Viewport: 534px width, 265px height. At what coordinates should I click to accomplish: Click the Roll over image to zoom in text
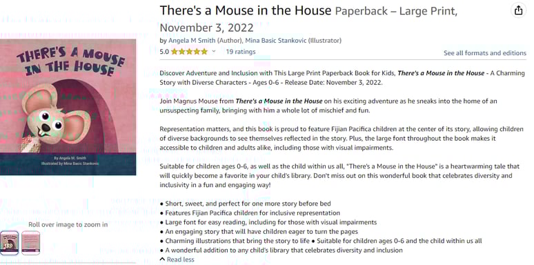[x=68, y=224]
